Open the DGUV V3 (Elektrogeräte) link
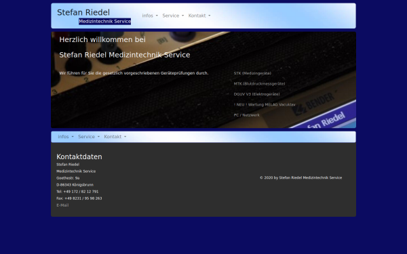Image resolution: width=407 pixels, height=254 pixels. point(256,94)
